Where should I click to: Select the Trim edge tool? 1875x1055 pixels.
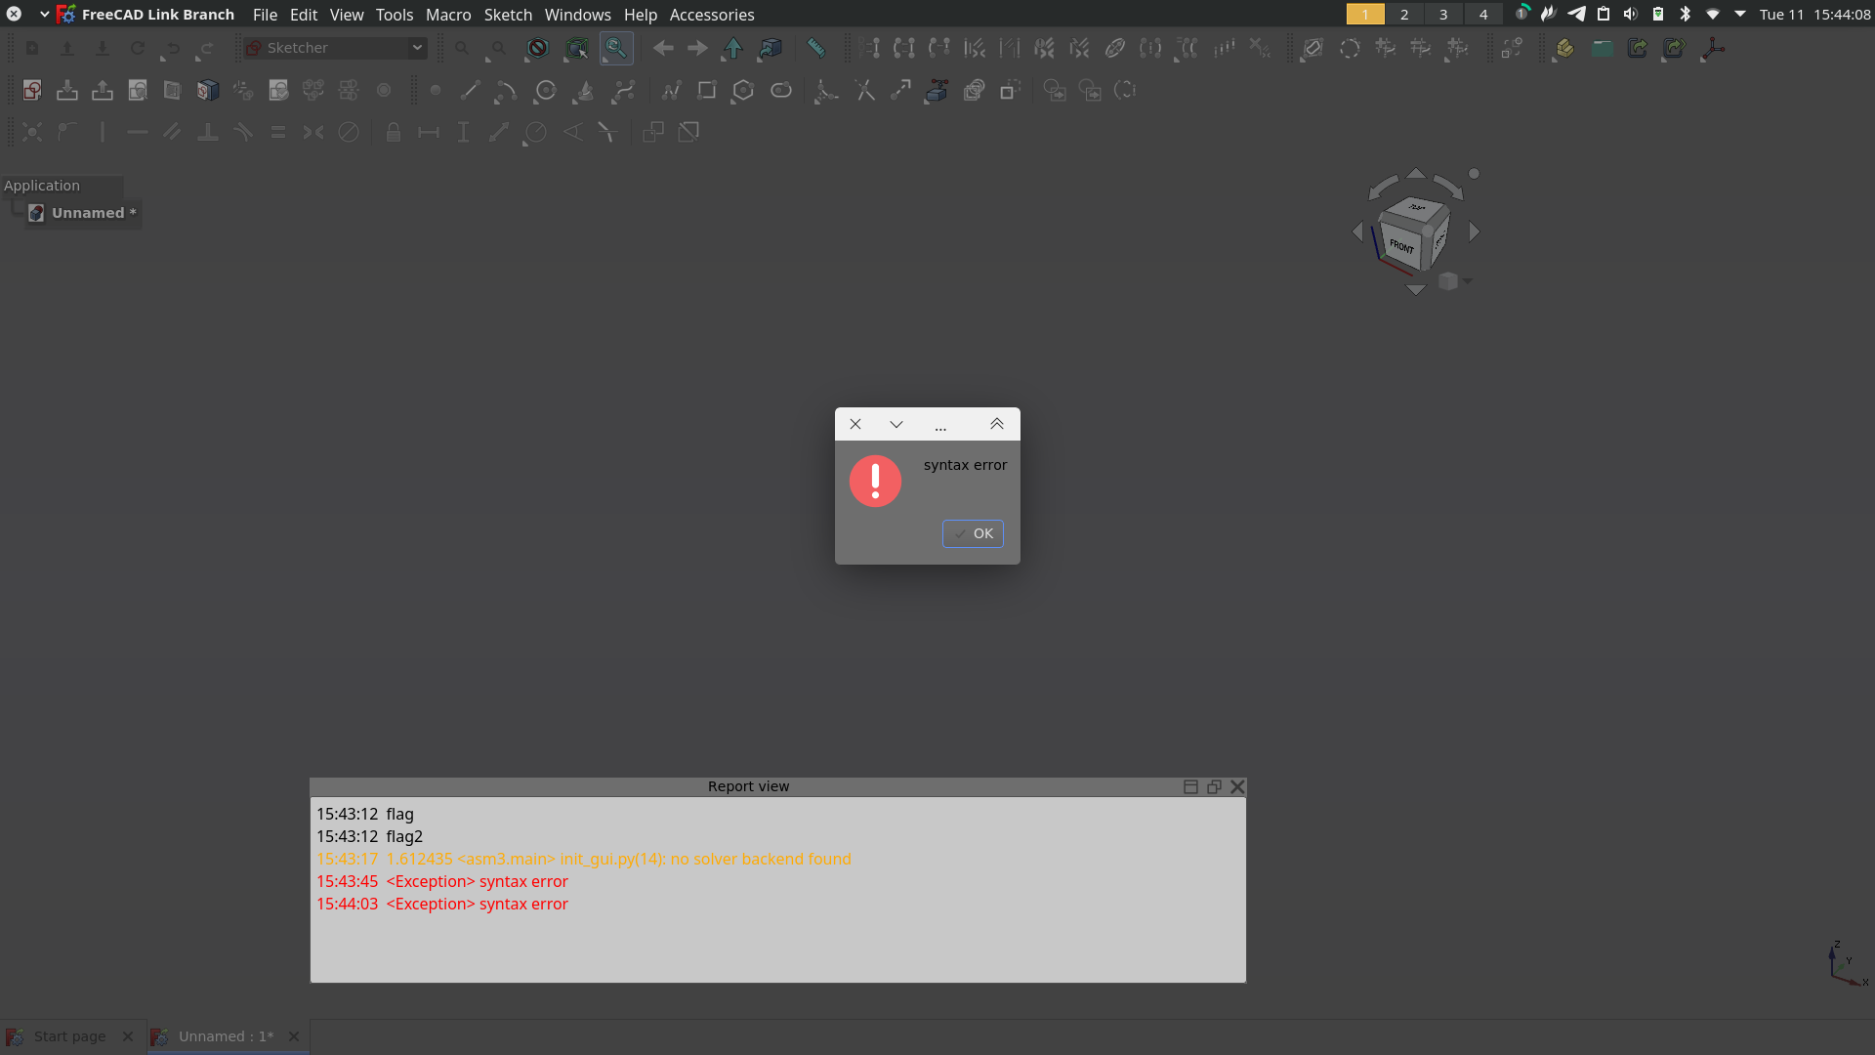point(863,90)
